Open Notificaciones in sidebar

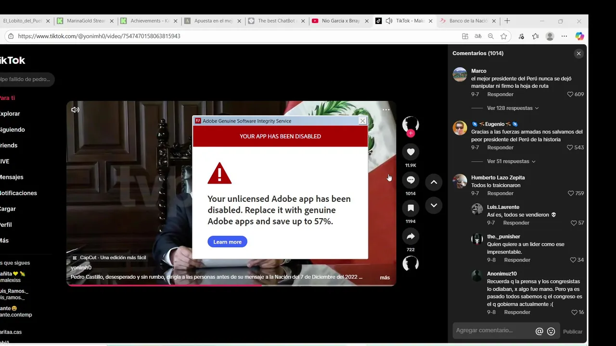coord(18,193)
